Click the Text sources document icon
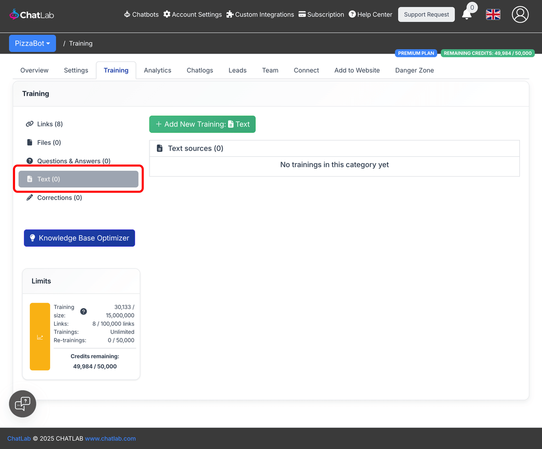The image size is (542, 449). pyautogui.click(x=159, y=148)
